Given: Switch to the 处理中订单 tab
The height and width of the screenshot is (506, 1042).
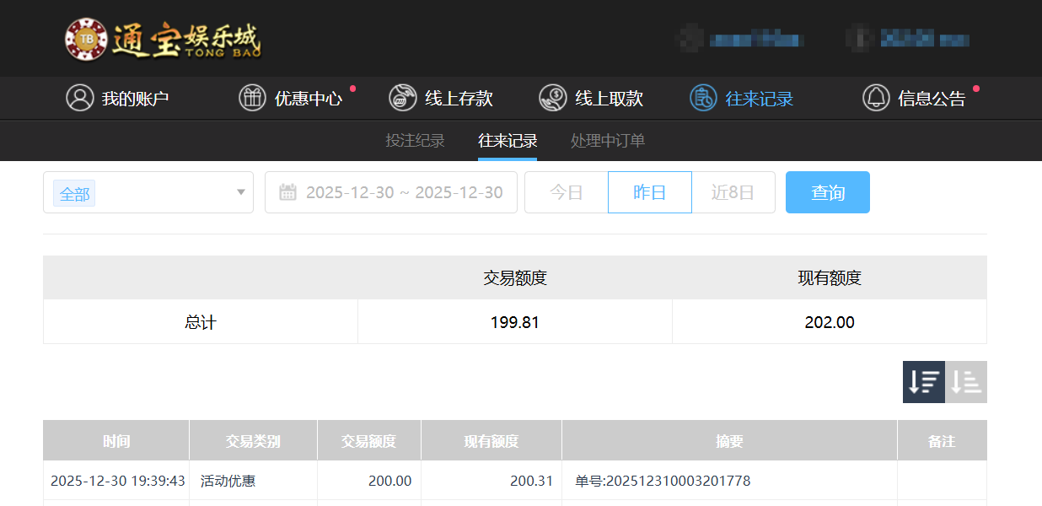Looking at the screenshot, I should [x=608, y=141].
